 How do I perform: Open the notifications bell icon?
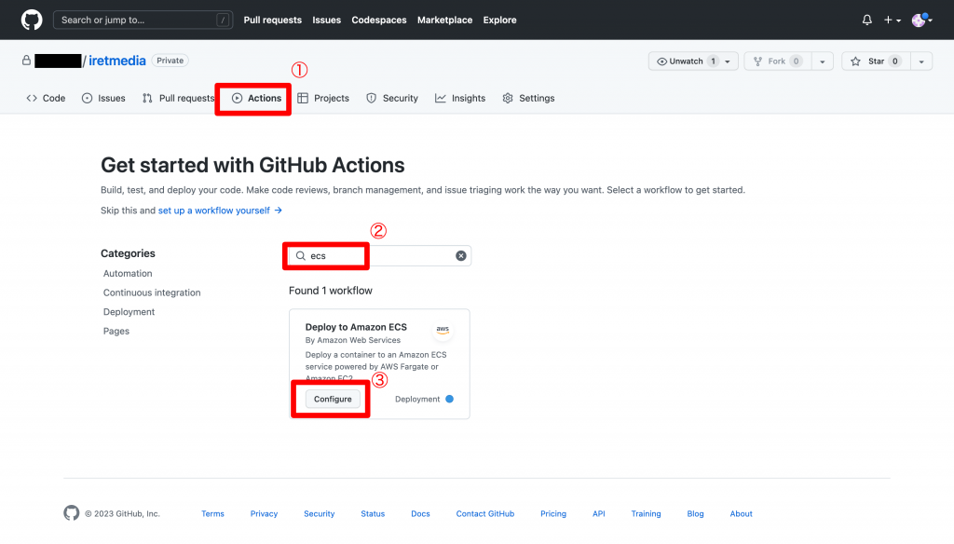click(x=865, y=20)
